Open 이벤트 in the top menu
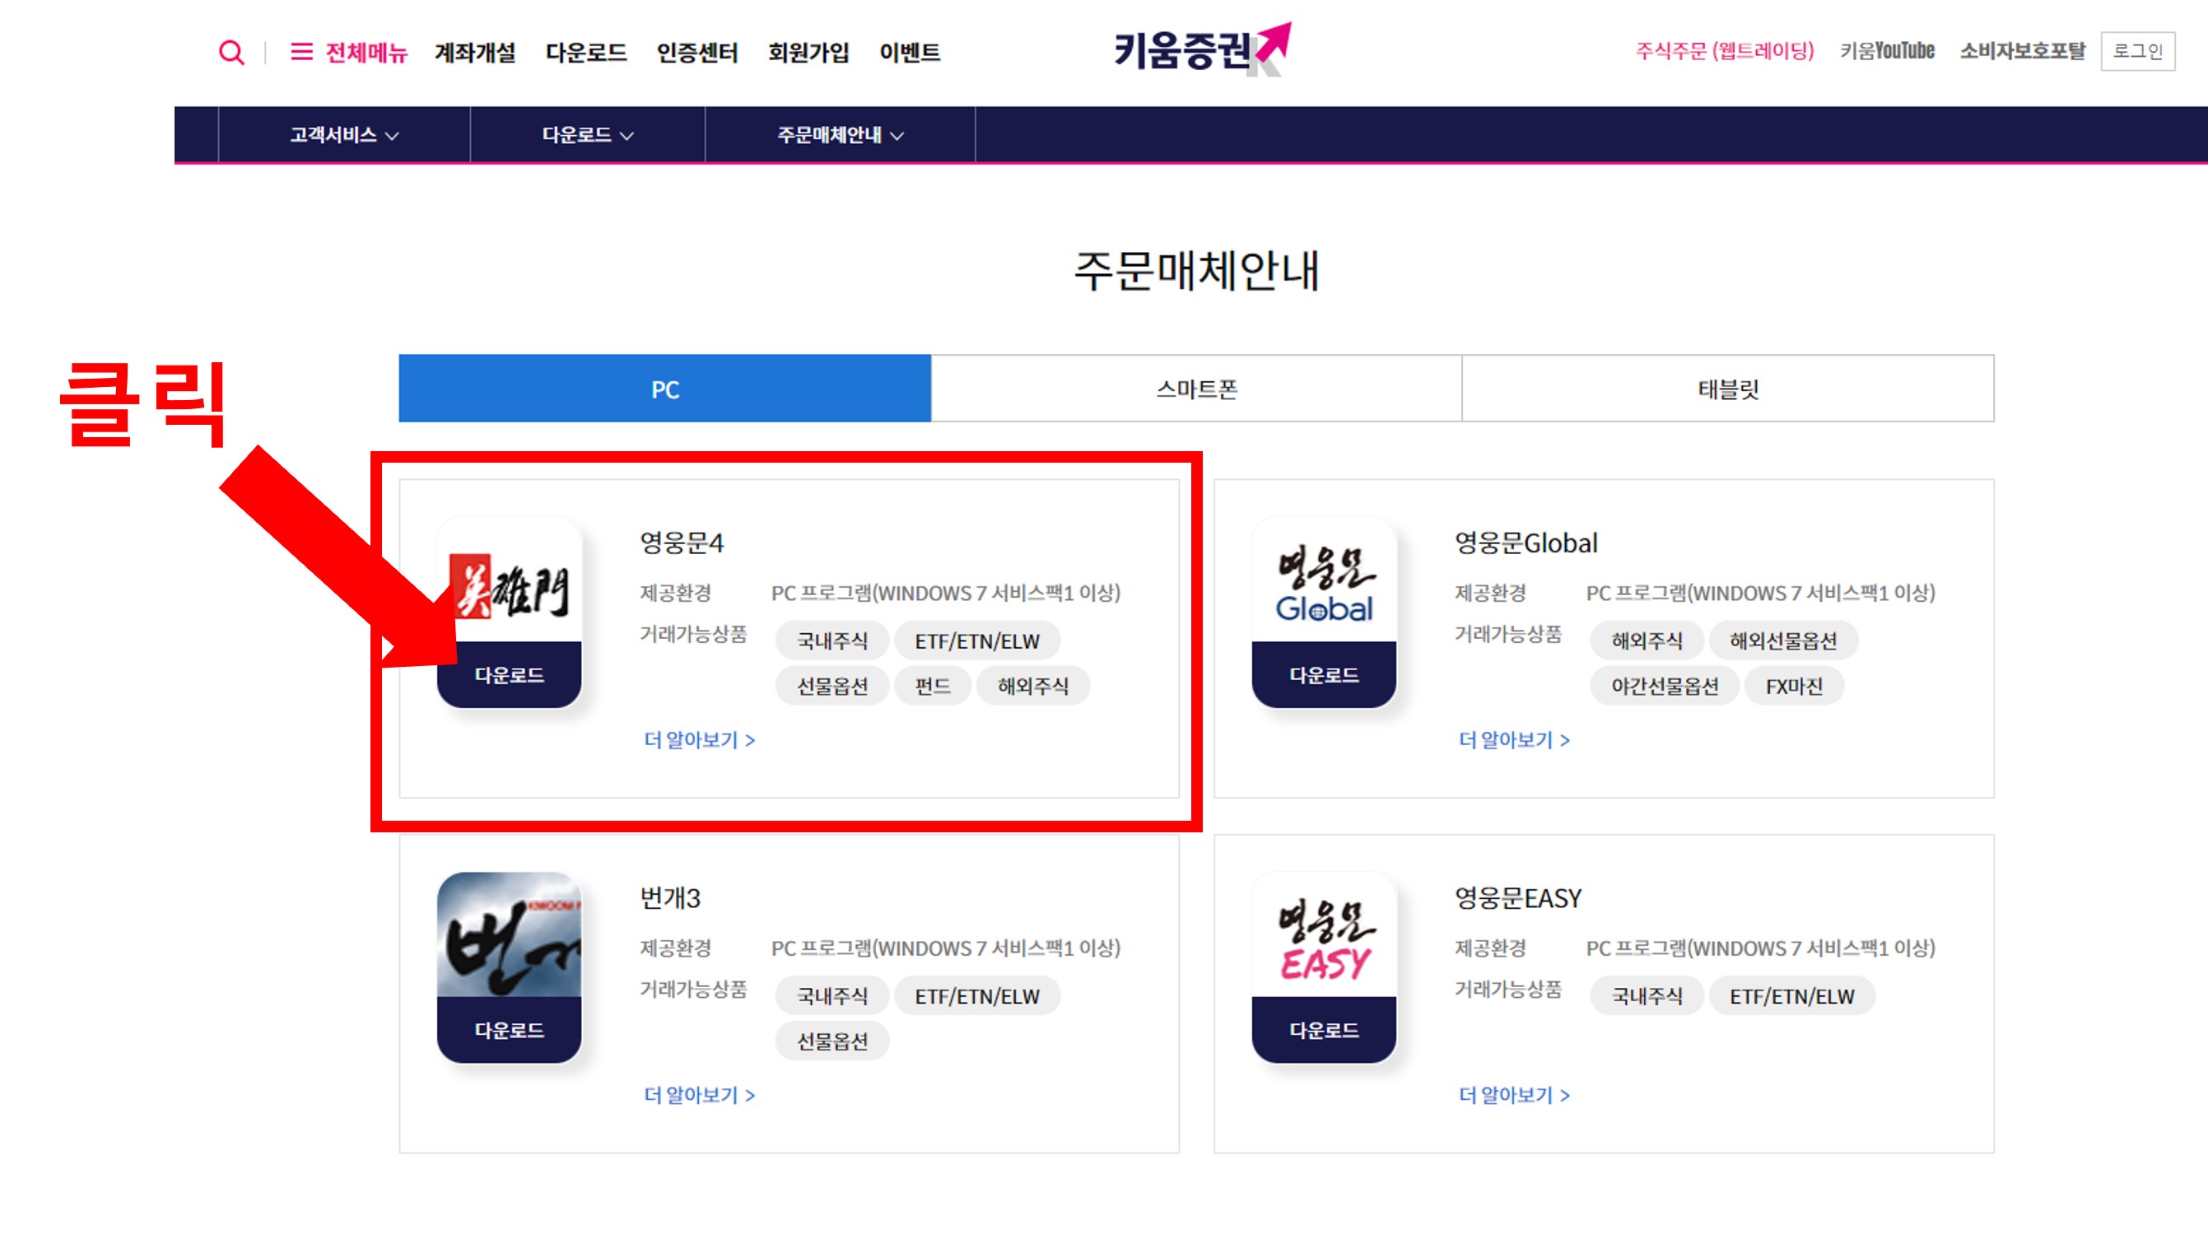The width and height of the screenshot is (2208, 1239). (910, 52)
